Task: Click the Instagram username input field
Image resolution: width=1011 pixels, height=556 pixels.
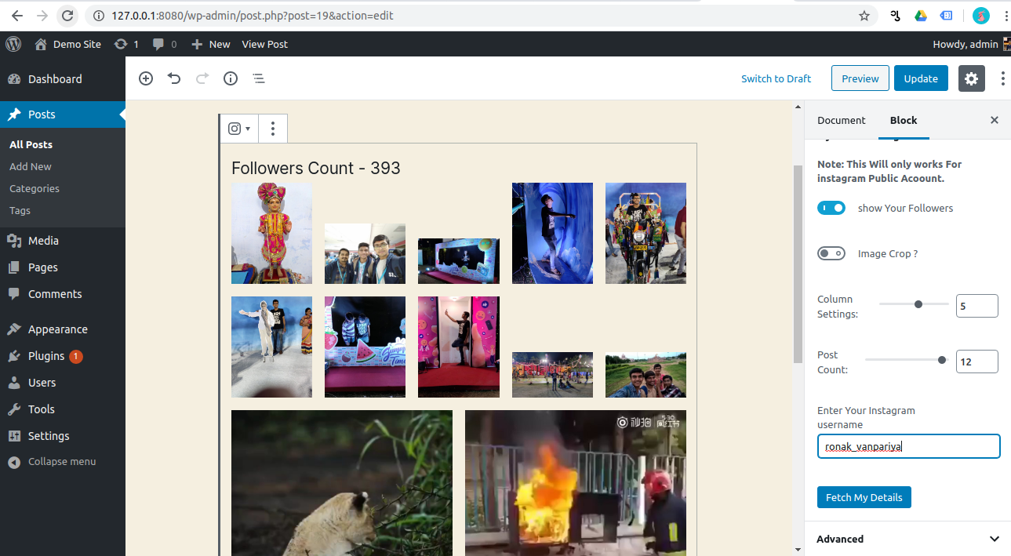Action: 907,445
